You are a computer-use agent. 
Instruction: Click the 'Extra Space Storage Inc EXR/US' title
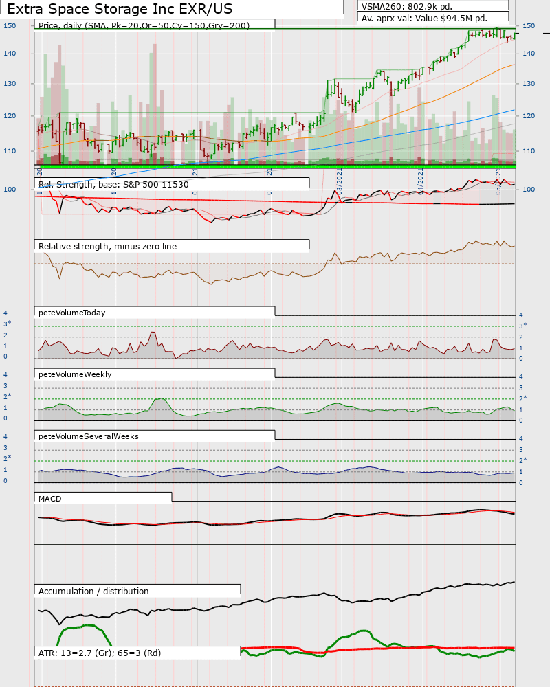120,9
